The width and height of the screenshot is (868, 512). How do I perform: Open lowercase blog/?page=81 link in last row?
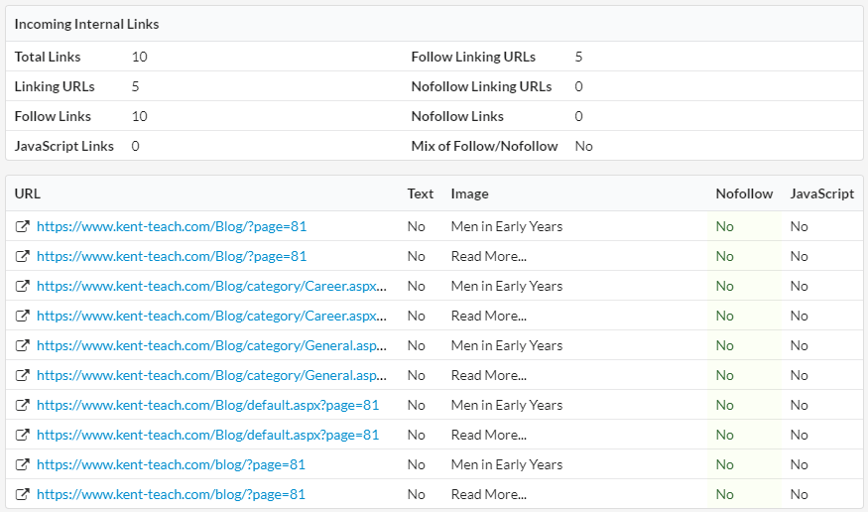point(171,495)
